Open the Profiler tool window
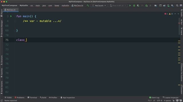Image resolution: width=183 pixels, height=102 pixels. pos(53,97)
